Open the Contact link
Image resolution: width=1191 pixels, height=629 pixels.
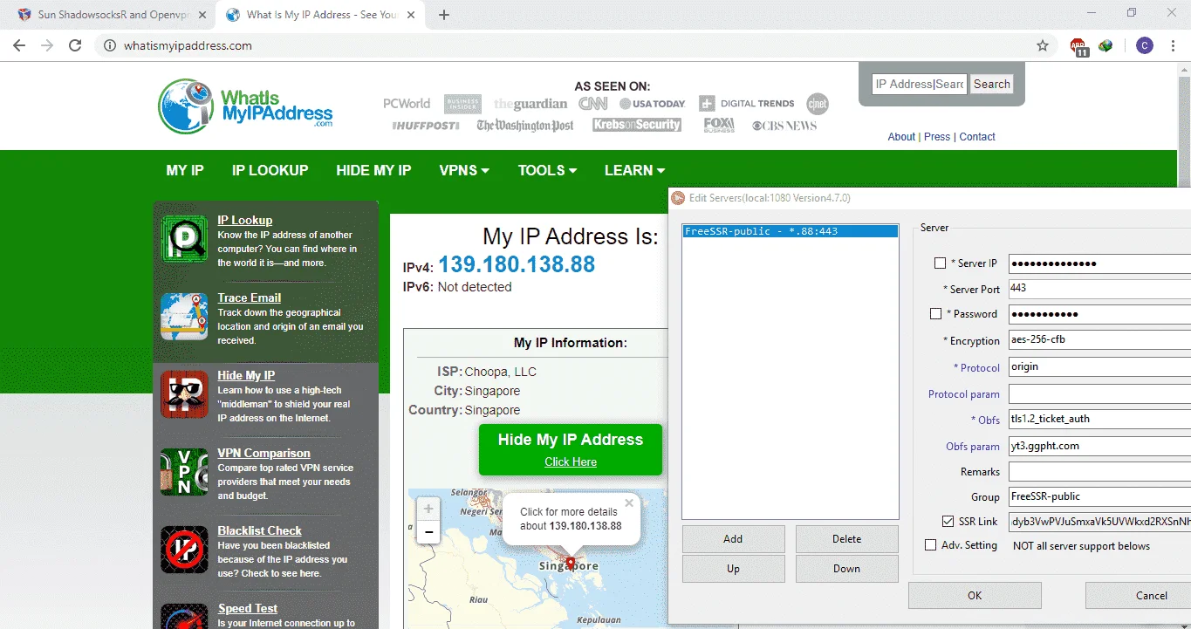point(977,137)
